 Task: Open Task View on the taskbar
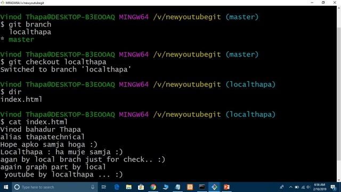click(104, 187)
